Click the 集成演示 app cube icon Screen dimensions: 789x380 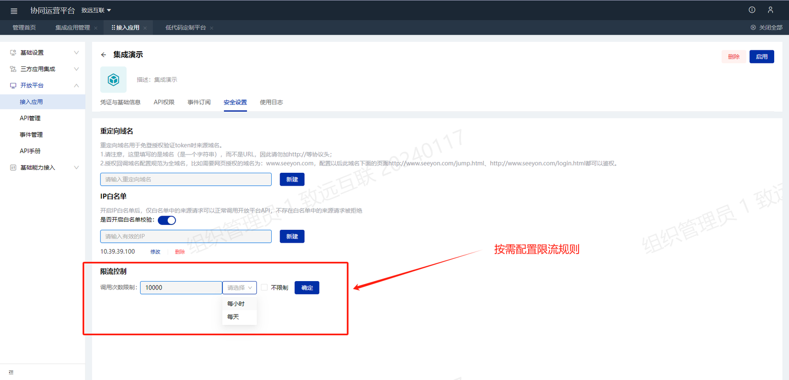click(x=113, y=80)
